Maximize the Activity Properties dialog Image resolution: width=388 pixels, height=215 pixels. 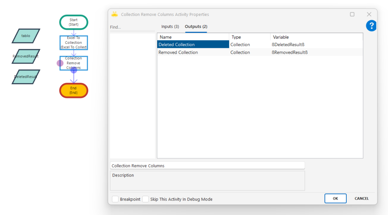pyautogui.click(x=352, y=14)
